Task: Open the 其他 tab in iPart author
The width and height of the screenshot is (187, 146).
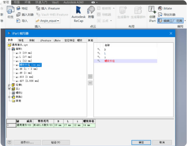Action: 90,40
